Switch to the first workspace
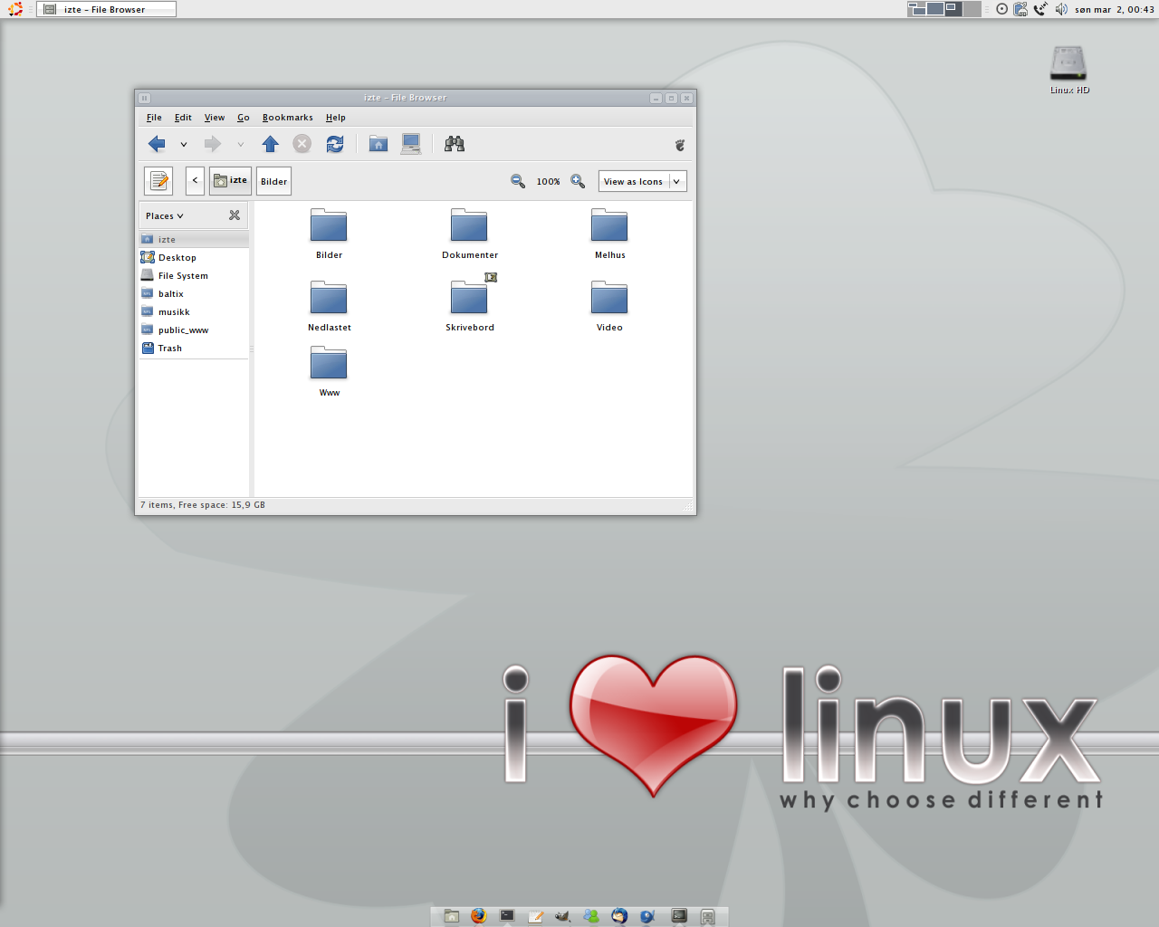 point(917,9)
